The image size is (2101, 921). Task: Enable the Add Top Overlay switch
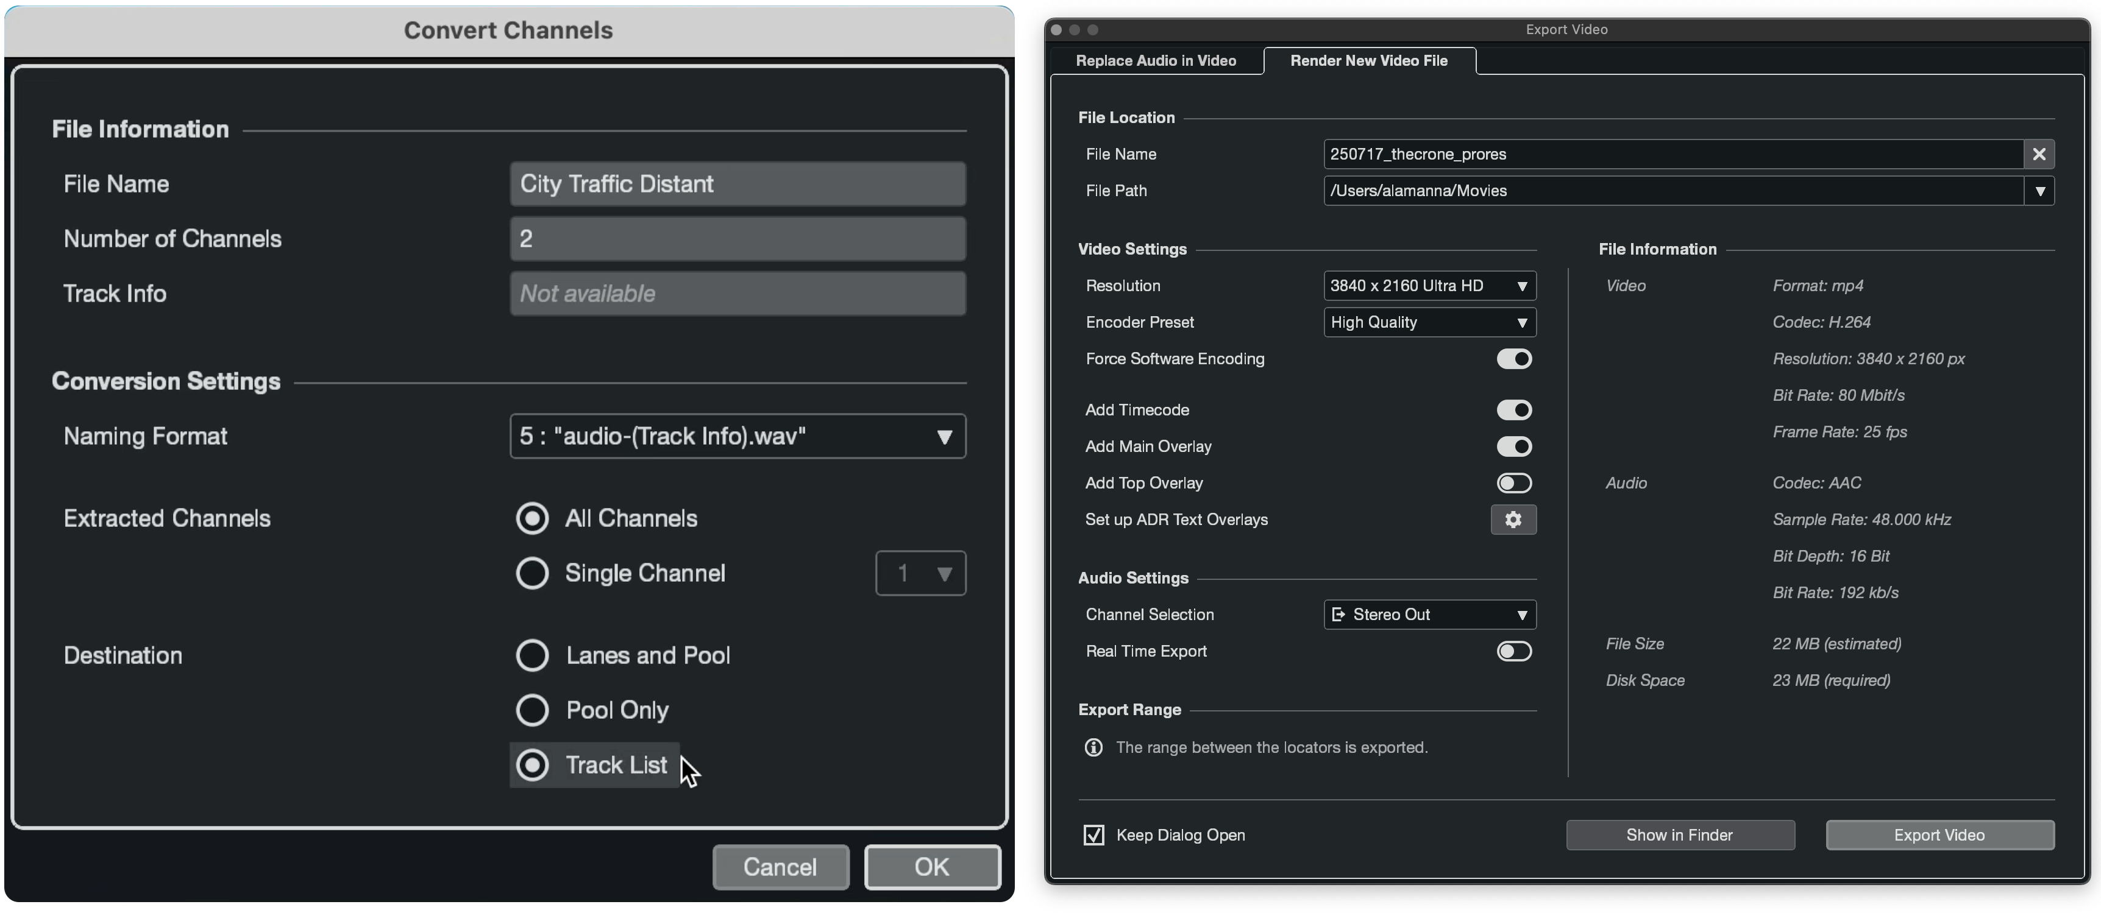pos(1514,483)
